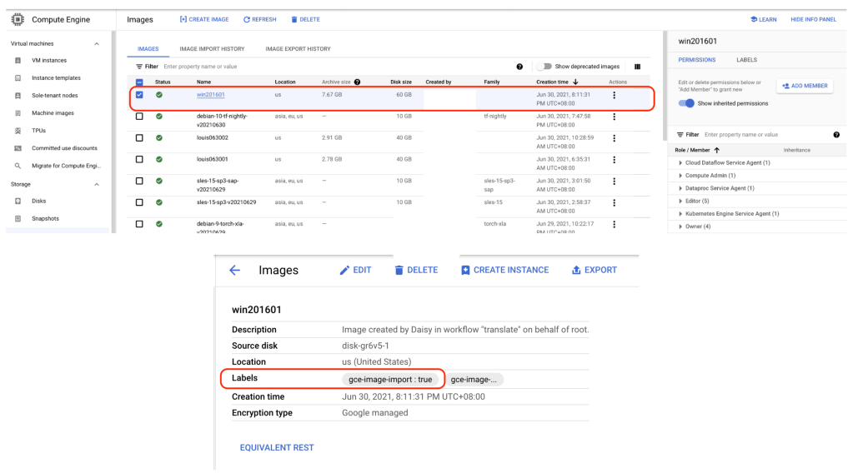The height and width of the screenshot is (473, 853).
Task: Open VM instances in the sidebar
Action: click(48, 60)
